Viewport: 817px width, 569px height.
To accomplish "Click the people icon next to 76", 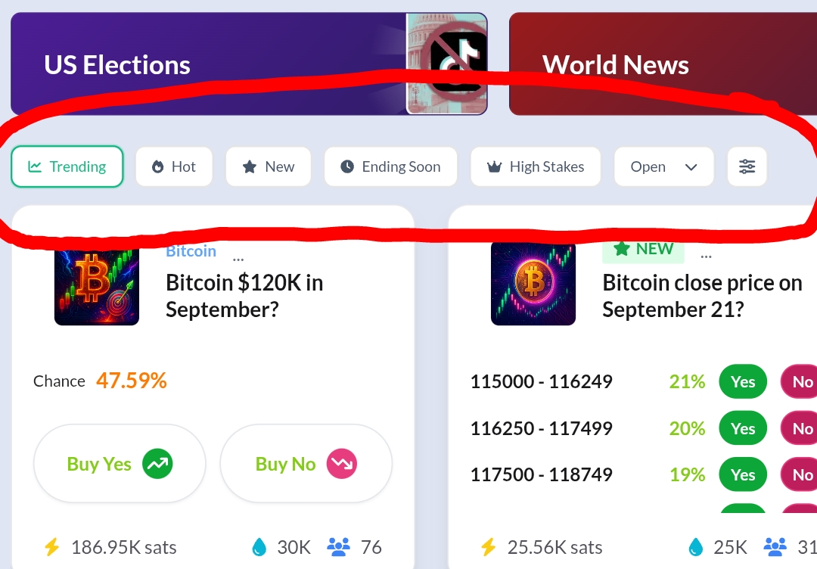I will [x=338, y=547].
